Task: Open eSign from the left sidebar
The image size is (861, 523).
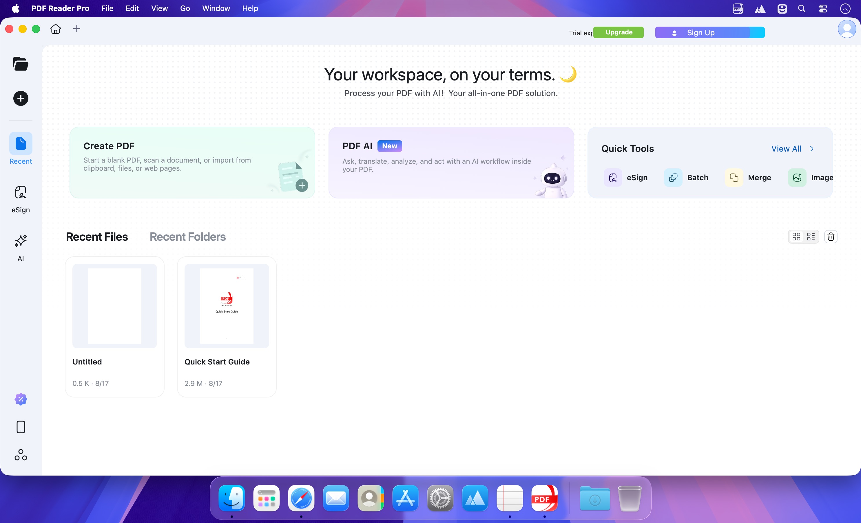Action: (x=21, y=199)
